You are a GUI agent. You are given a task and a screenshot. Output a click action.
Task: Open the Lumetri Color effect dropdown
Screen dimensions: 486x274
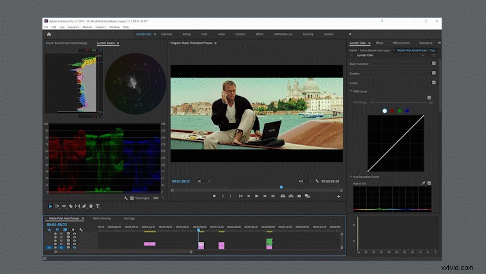click(390, 55)
